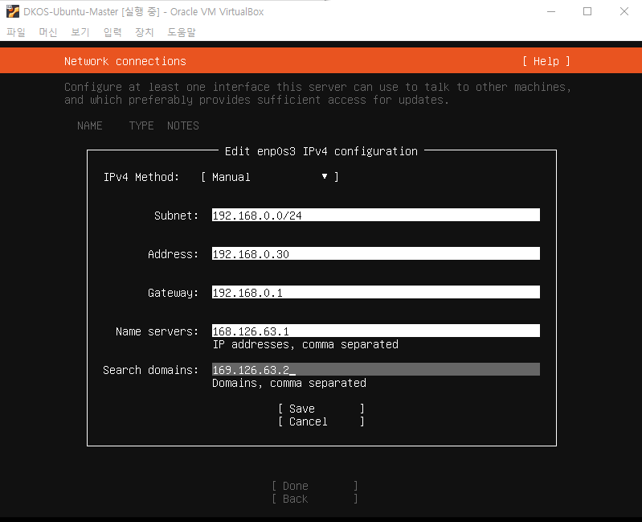The image size is (642, 522).
Task: Open the 머신 menu
Action: click(x=48, y=32)
